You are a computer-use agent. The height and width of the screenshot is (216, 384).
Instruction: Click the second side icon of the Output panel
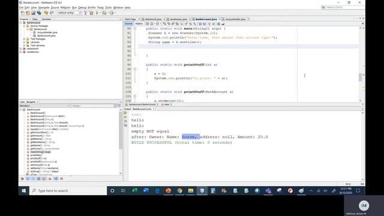(x=125, y=117)
